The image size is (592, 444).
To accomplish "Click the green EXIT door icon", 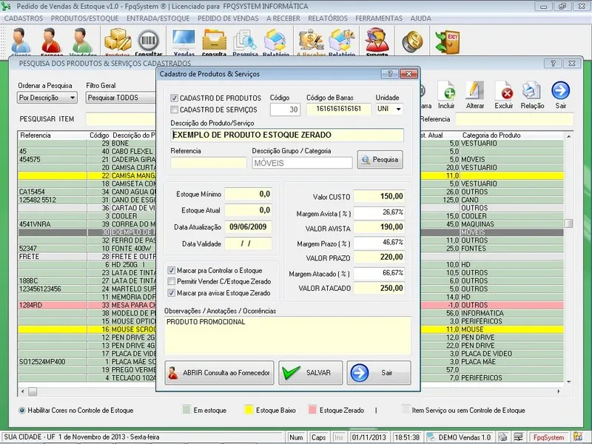I will point(447,40).
